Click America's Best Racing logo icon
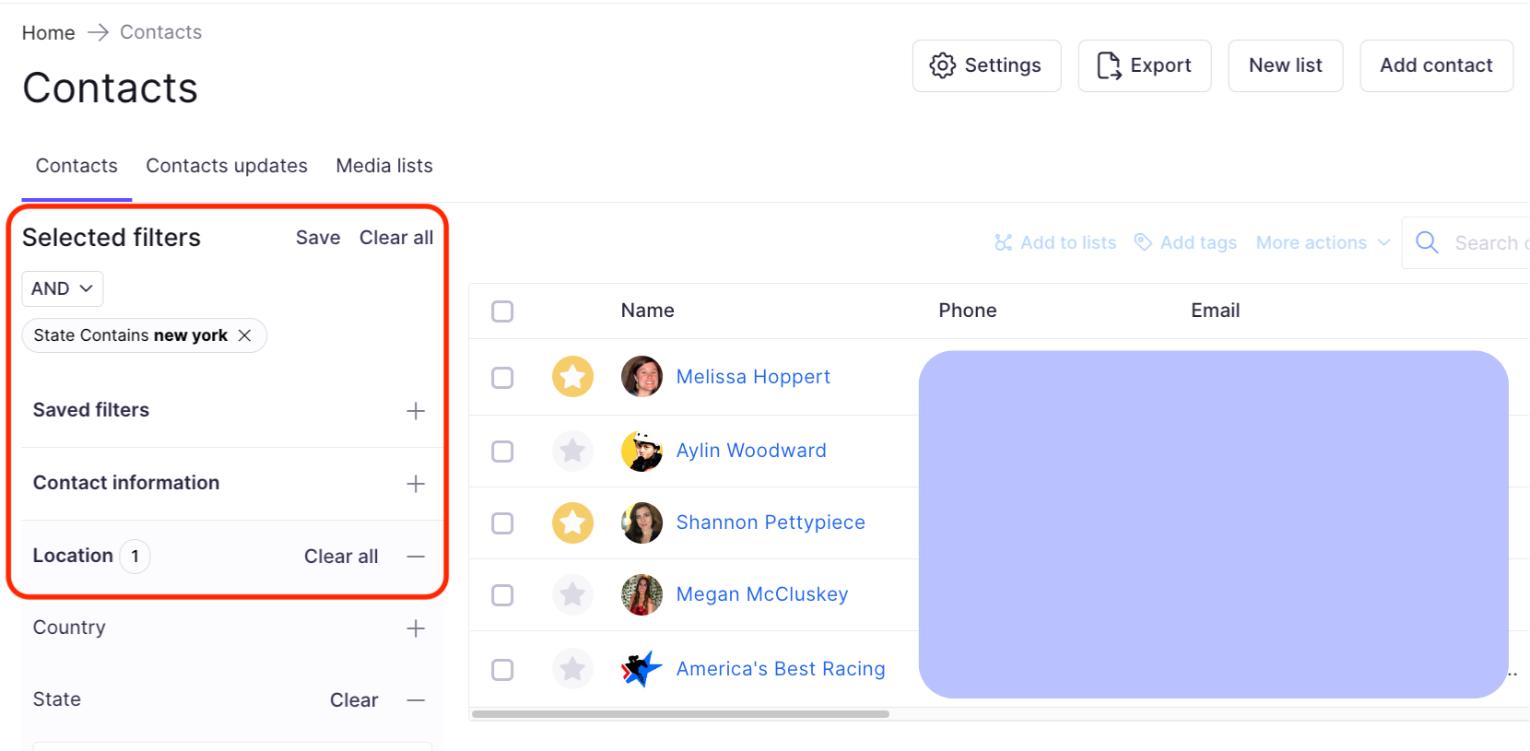The width and height of the screenshot is (1530, 751). (x=641, y=669)
